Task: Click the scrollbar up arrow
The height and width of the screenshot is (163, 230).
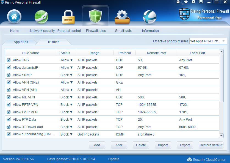Action: coord(221,52)
